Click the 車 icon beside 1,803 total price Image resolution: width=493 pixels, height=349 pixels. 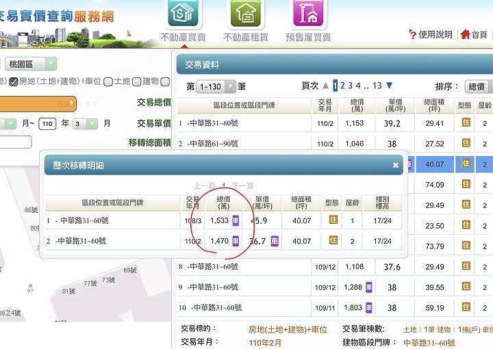click(x=369, y=308)
